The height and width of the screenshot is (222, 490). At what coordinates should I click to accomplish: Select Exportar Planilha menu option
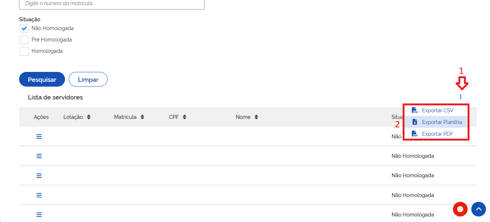[442, 122]
